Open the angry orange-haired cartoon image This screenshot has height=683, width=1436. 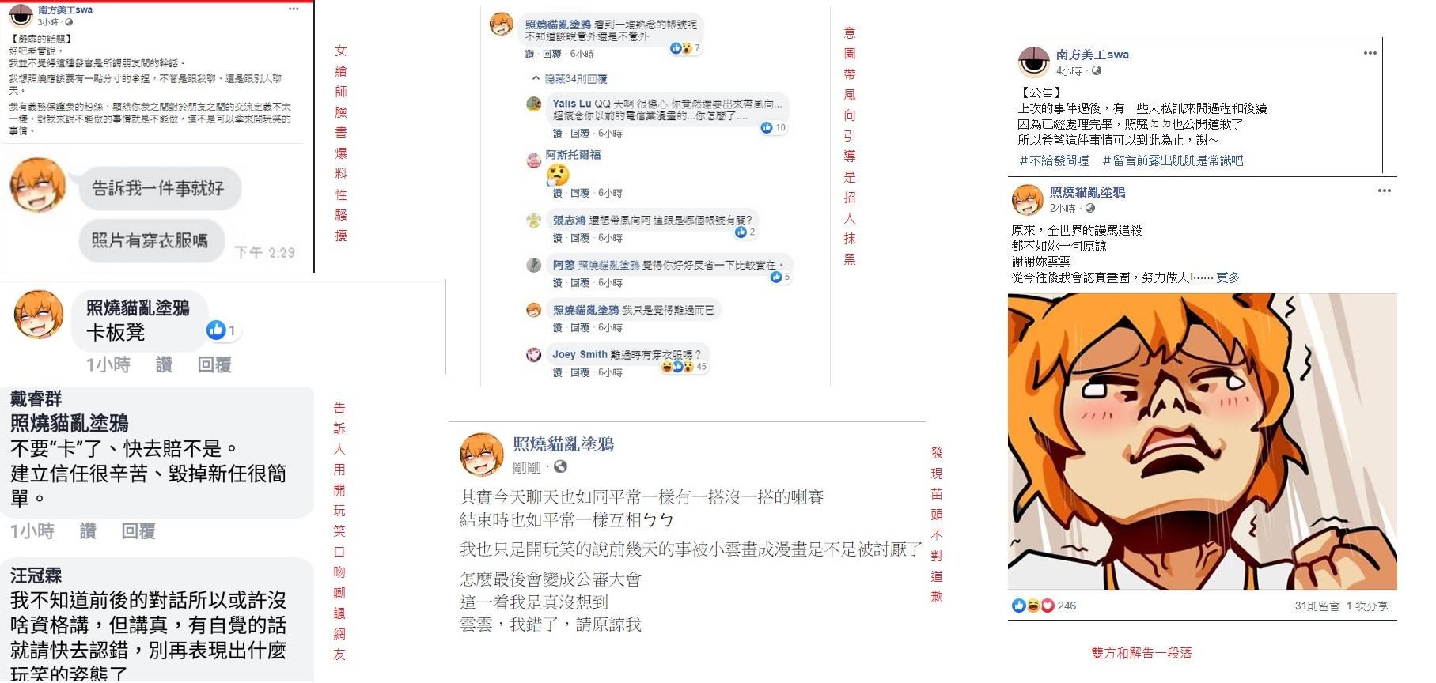(1202, 441)
